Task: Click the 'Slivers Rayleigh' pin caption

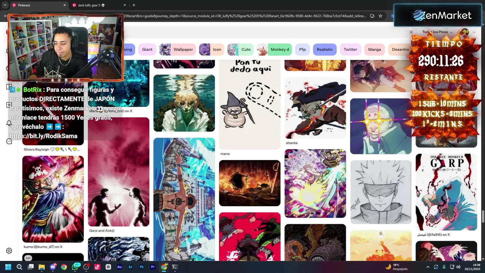Action: click(52, 149)
